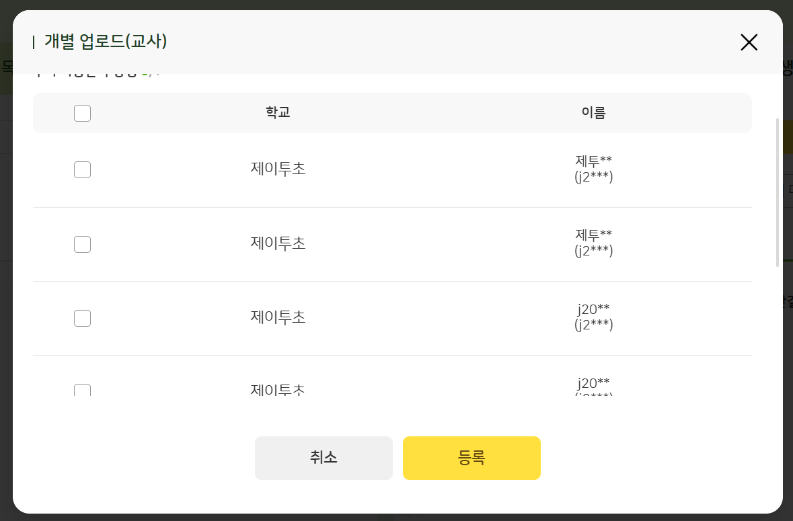Click the dialog's vertical scrollbar thumb
Image resolution: width=793 pixels, height=521 pixels.
click(778, 192)
